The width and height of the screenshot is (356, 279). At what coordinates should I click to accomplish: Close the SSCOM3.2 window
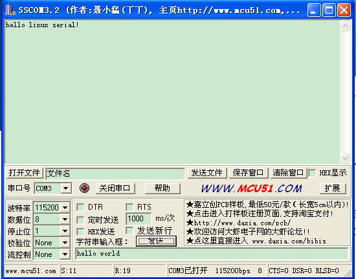coord(344,10)
